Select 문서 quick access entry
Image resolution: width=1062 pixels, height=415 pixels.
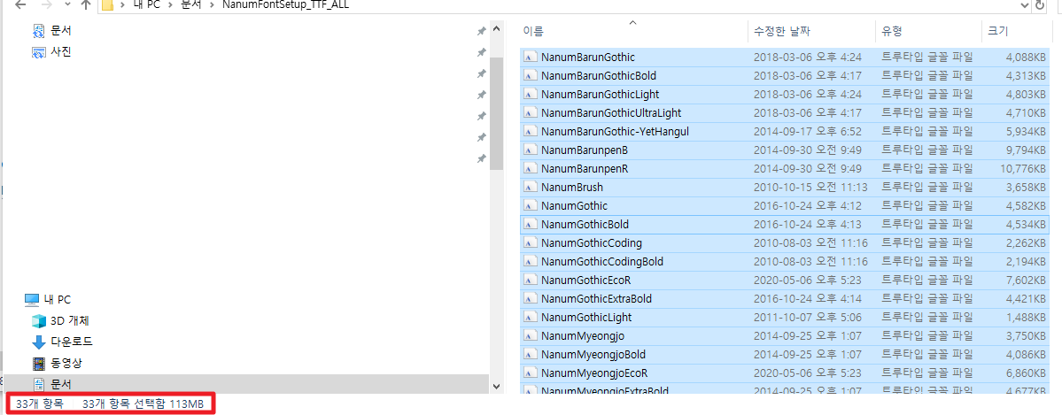point(61,31)
